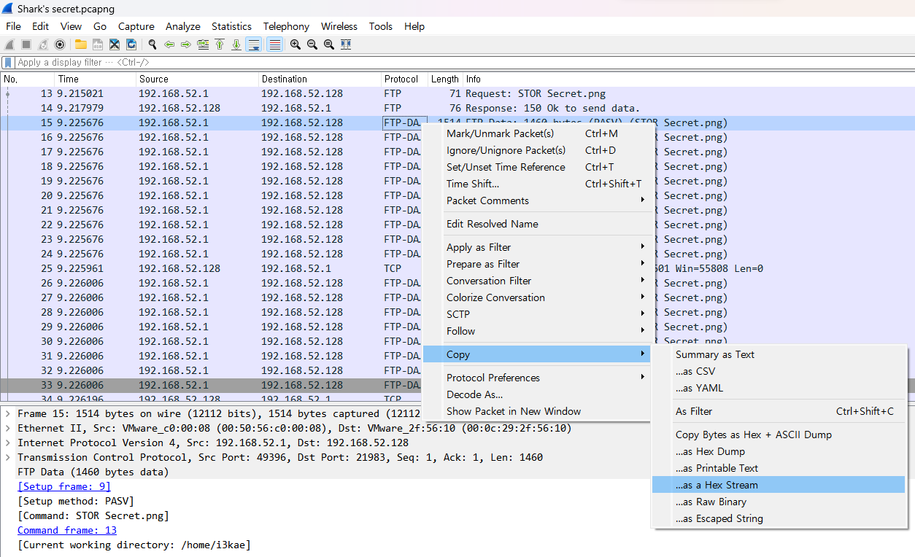Open the Statistics menu
This screenshot has width=915, height=557.
pos(232,26)
